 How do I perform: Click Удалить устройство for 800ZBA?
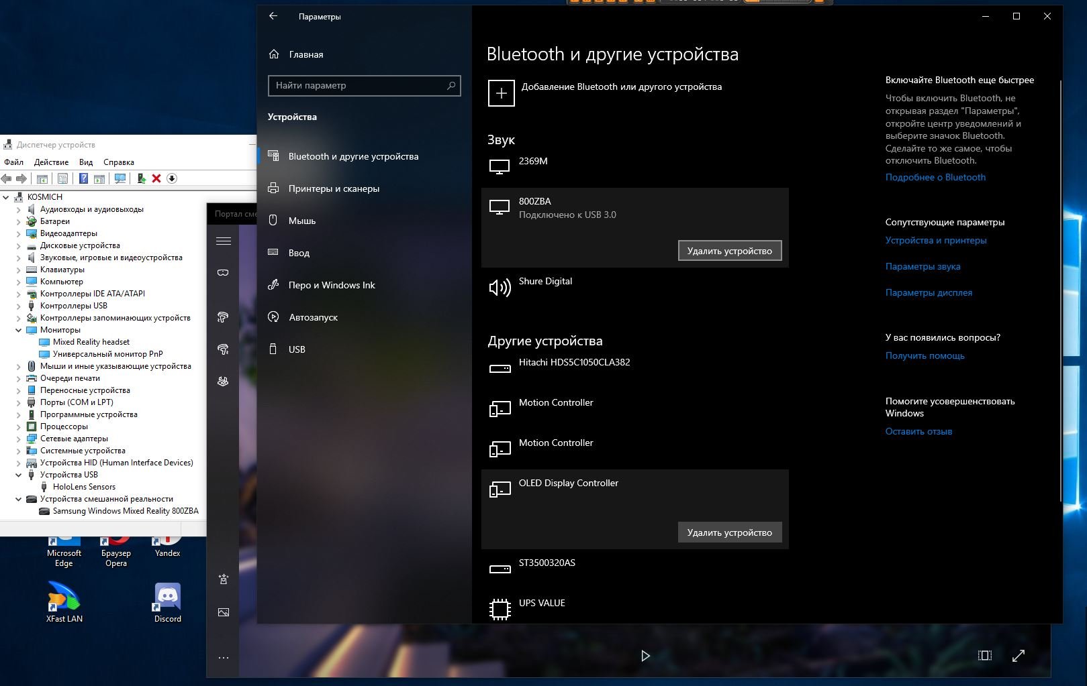pos(729,251)
